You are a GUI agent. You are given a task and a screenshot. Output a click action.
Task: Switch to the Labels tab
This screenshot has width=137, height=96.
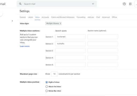point(30,17)
